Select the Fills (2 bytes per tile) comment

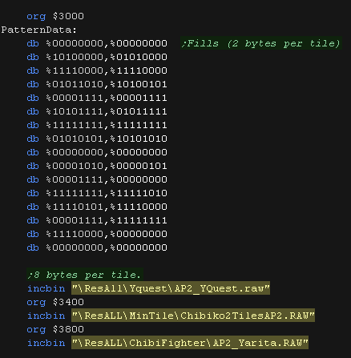261,43
